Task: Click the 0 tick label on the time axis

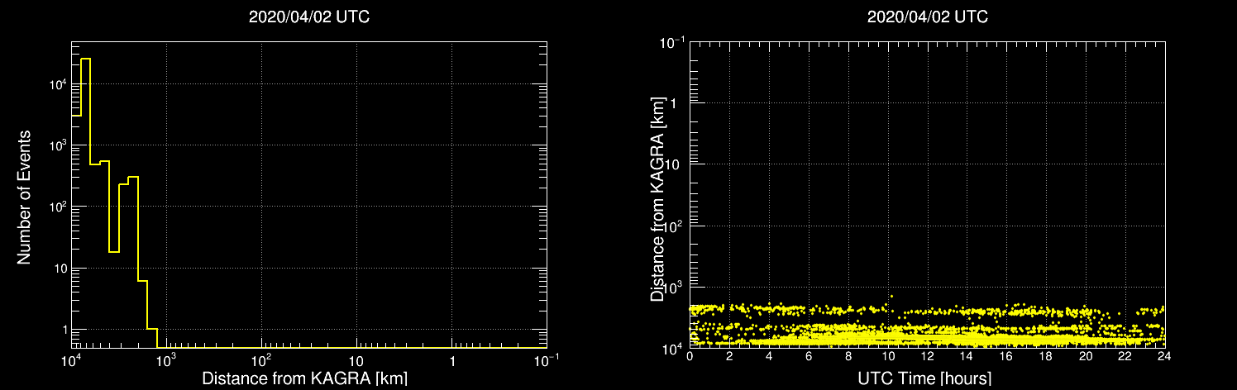Action: [690, 357]
